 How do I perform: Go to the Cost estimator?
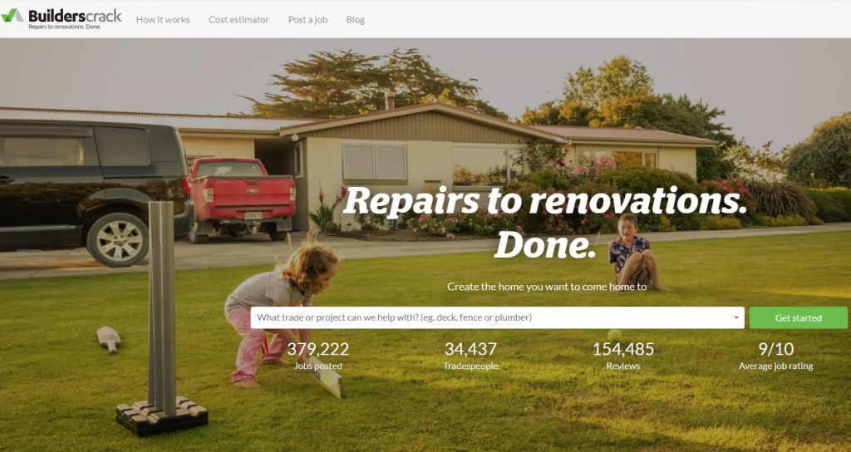click(x=239, y=20)
